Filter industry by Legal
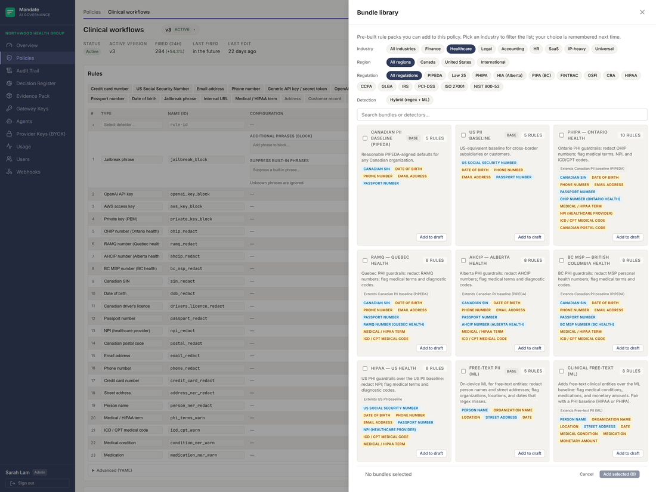Screen dimensions: 656x492 coord(486,49)
